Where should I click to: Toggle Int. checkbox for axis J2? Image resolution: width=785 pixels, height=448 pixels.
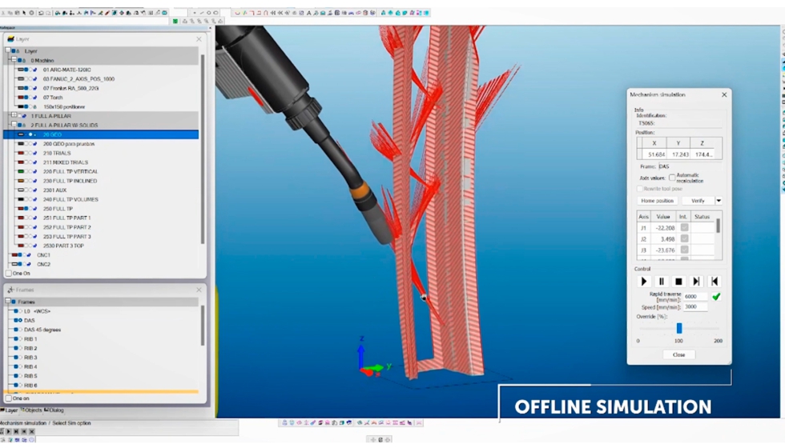[x=684, y=238]
